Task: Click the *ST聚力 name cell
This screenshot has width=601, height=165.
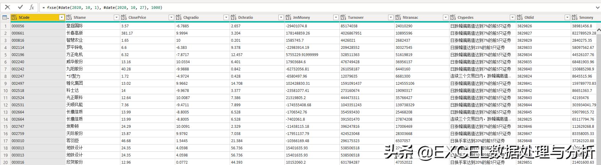Action: (x=93, y=76)
